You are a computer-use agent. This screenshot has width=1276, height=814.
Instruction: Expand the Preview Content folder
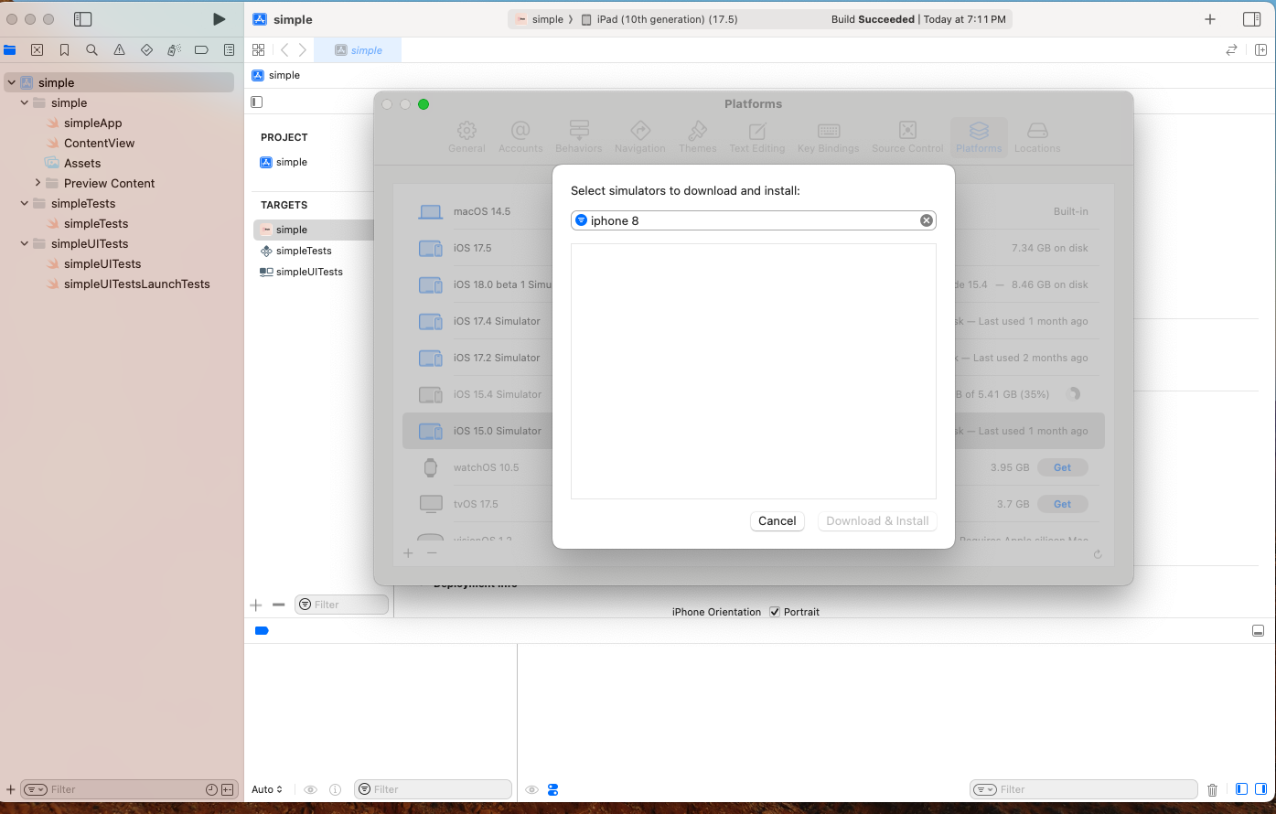(38, 183)
